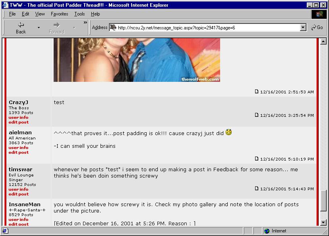329x236 pixels.
Task: Open the Favorites menu
Action: point(60,14)
